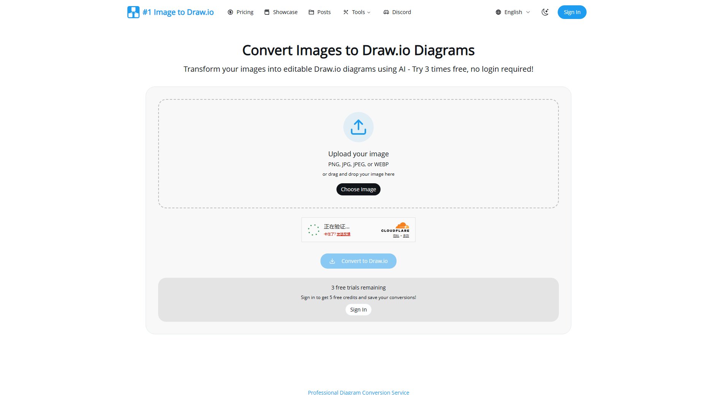Click the chevron next to English

(528, 12)
